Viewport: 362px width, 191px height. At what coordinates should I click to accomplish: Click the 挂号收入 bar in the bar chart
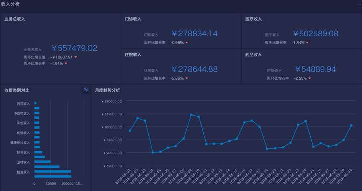pyautogui.click(x=38, y=152)
